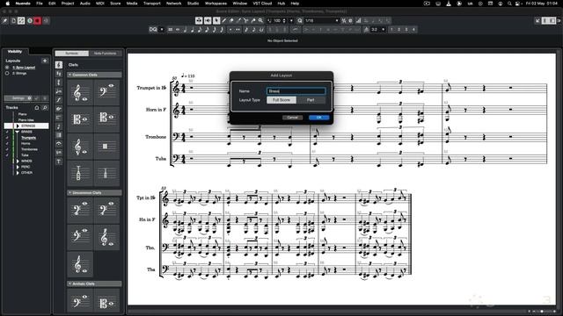This screenshot has height=316, width=563.
Task: Open the VST Cloud menu
Action: tap(262, 4)
